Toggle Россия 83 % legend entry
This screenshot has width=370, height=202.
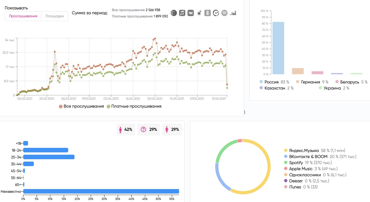(x=274, y=82)
